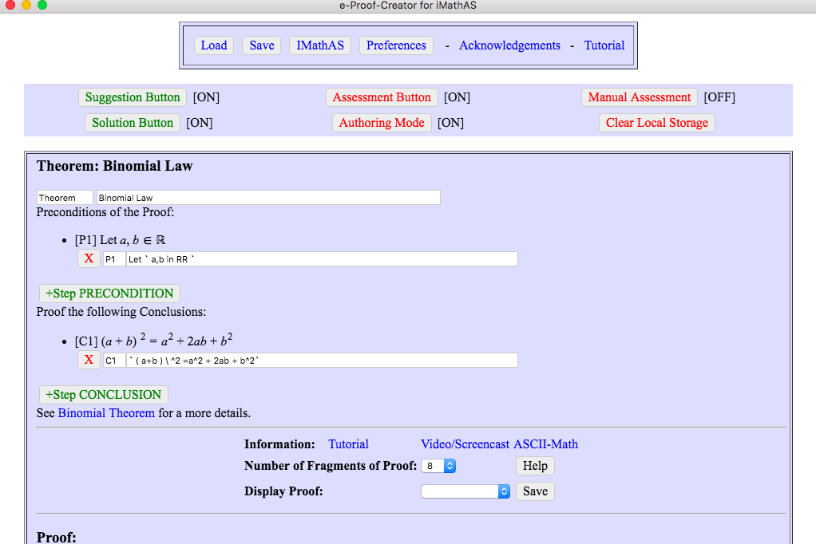Enable Manual Assessment mode
The width and height of the screenshot is (816, 544).
pos(640,97)
